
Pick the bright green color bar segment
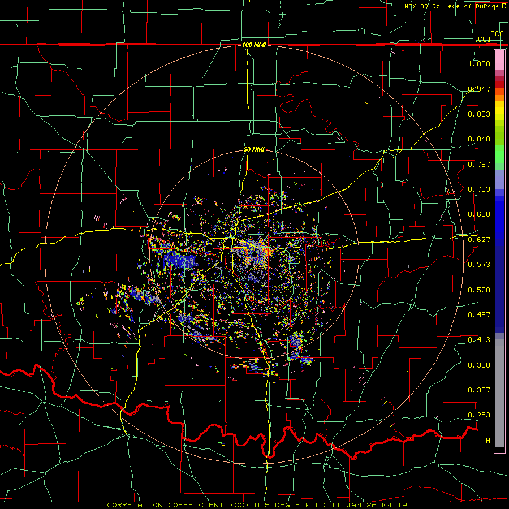point(499,154)
